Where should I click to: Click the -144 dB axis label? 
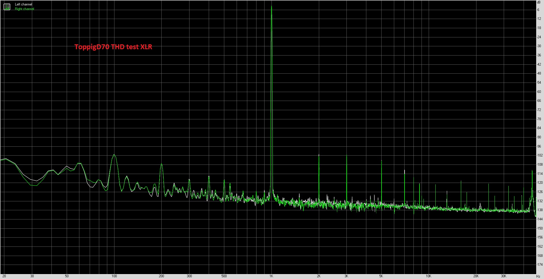click(x=539, y=219)
